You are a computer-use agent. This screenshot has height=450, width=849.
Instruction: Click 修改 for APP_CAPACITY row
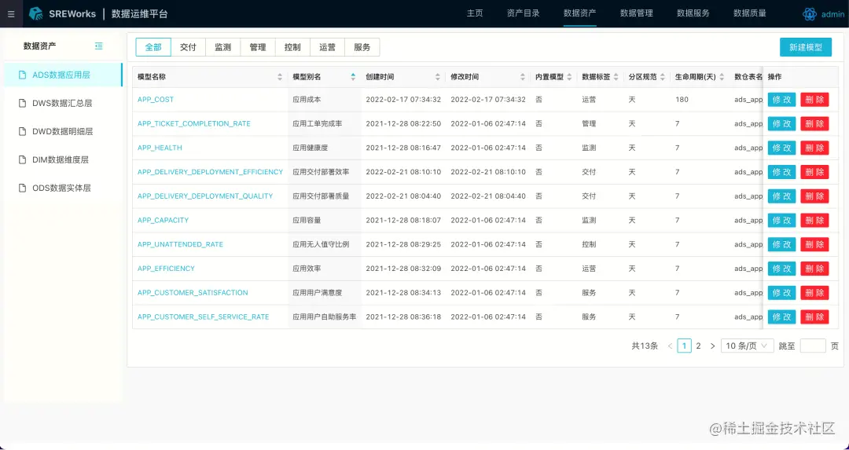[782, 220]
